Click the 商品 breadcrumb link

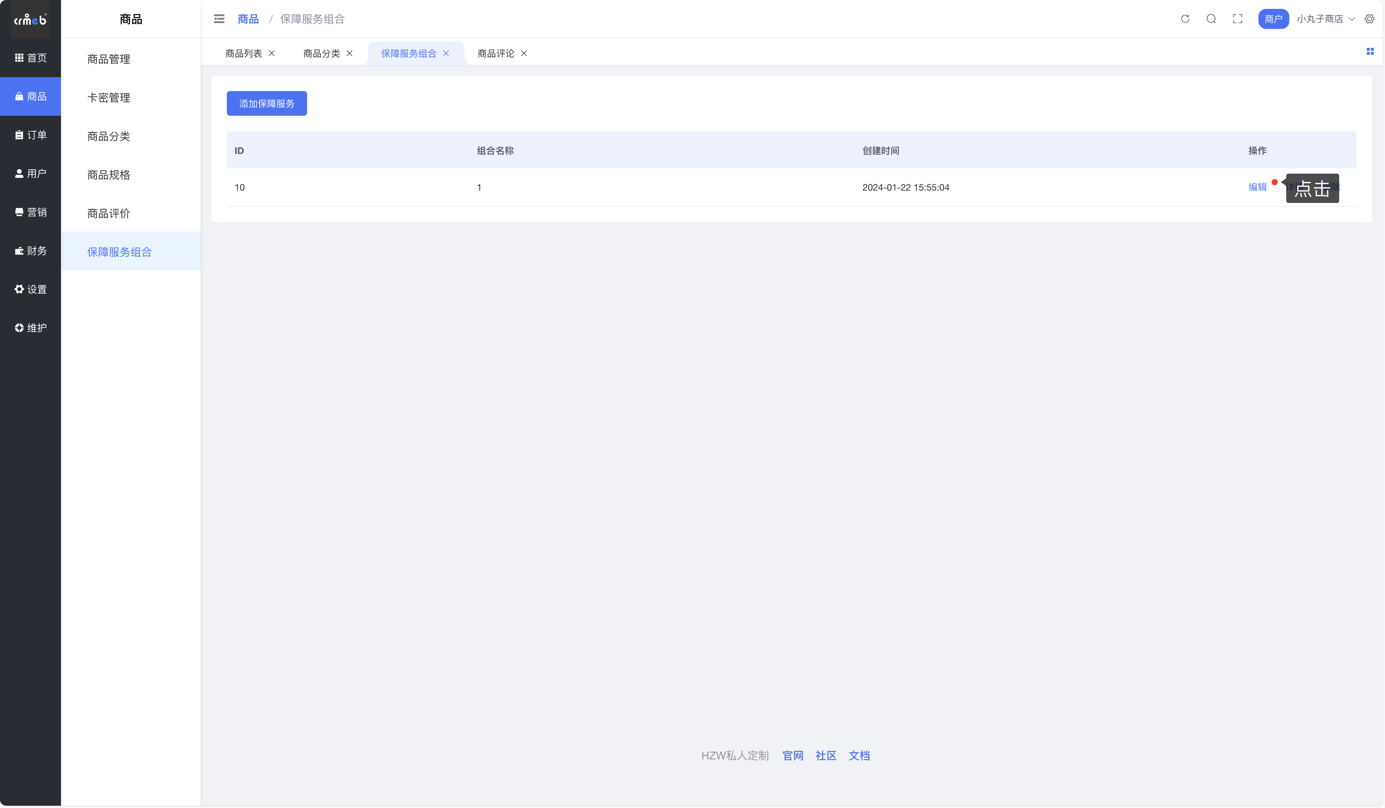248,19
